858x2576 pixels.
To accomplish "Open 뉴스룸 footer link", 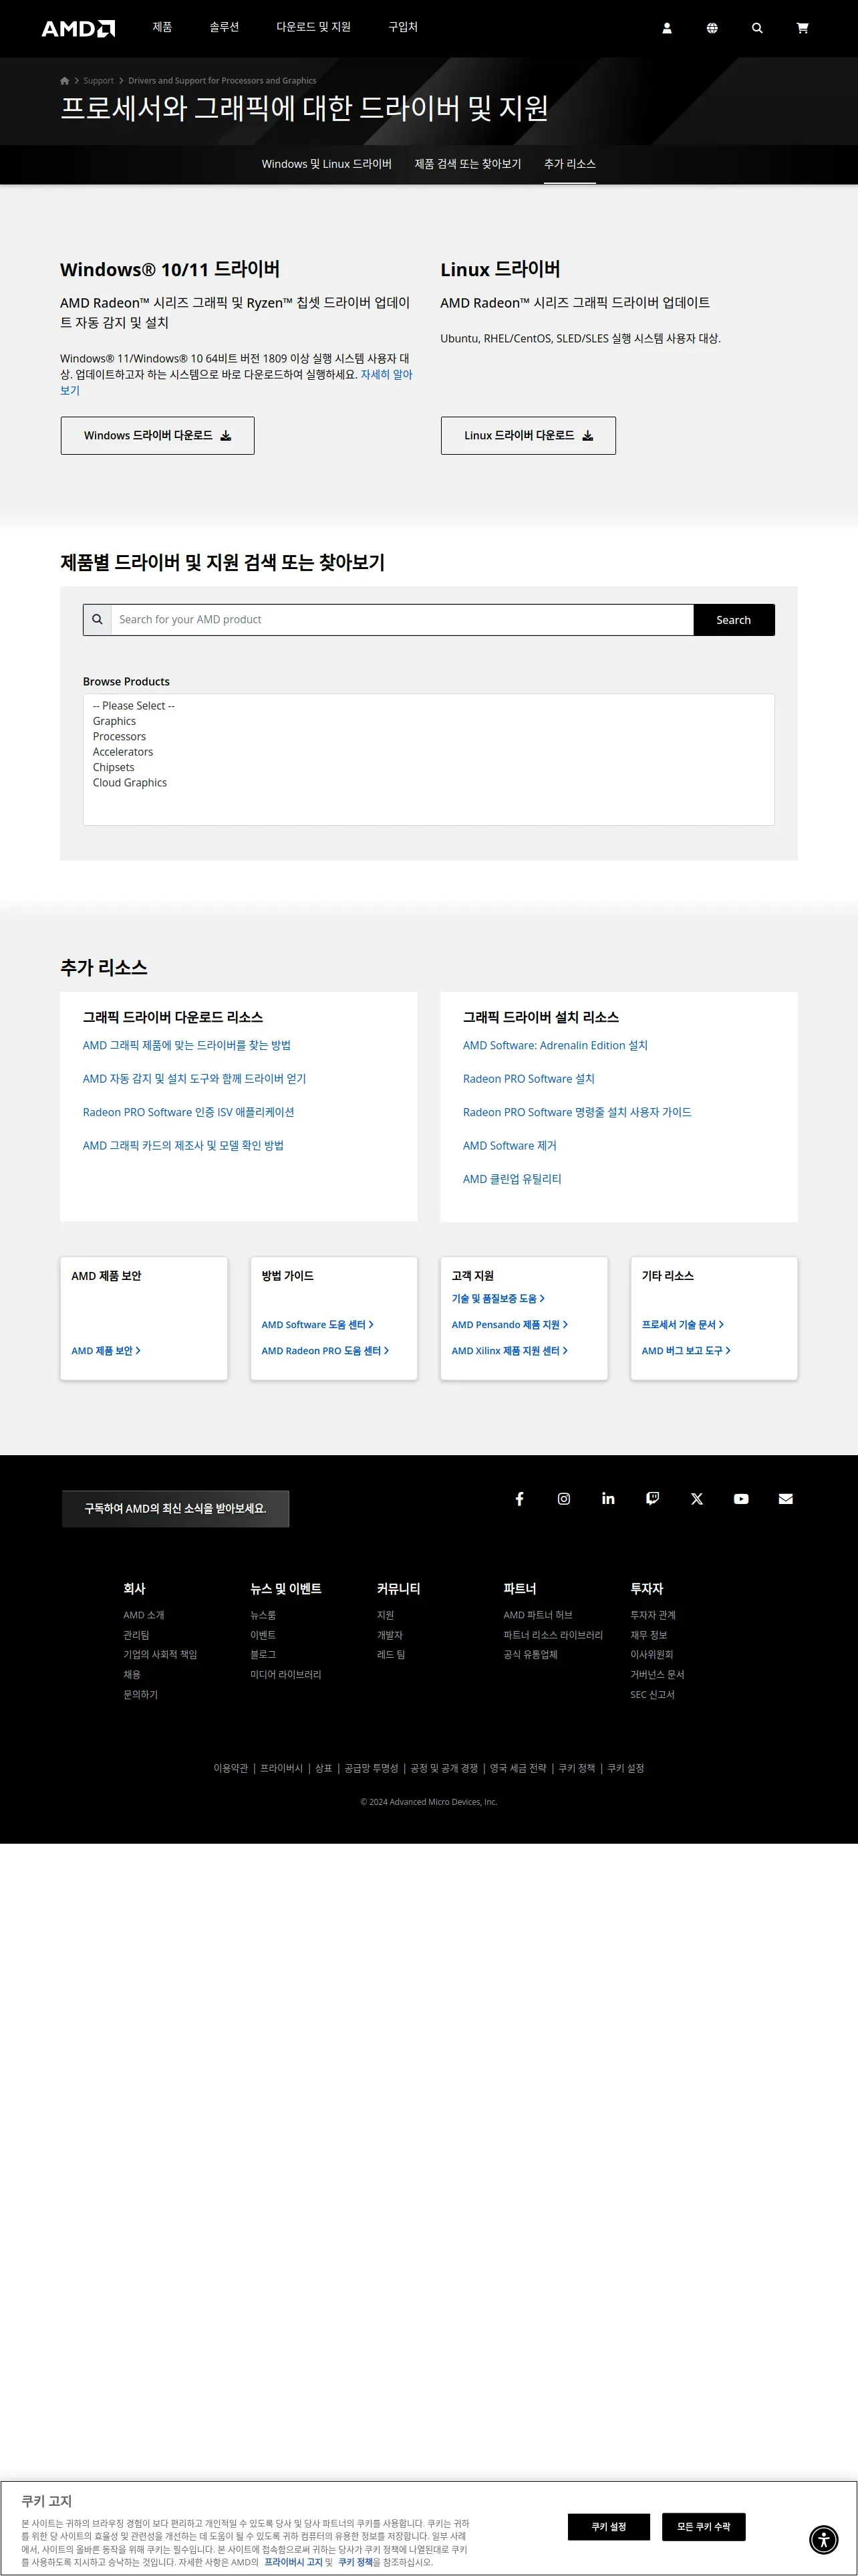I will click(x=263, y=1615).
